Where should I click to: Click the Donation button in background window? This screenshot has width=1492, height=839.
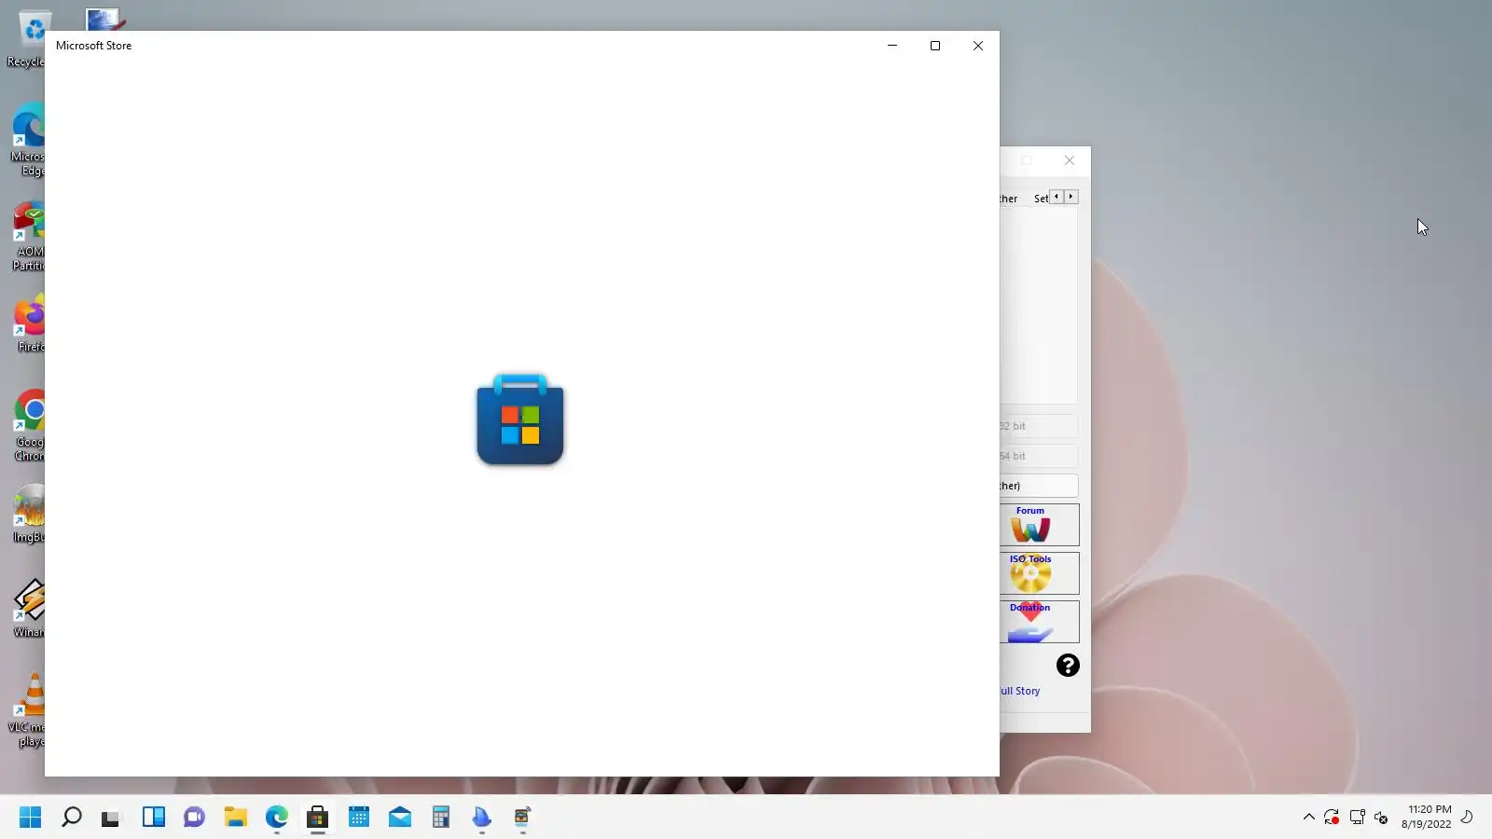click(x=1040, y=622)
